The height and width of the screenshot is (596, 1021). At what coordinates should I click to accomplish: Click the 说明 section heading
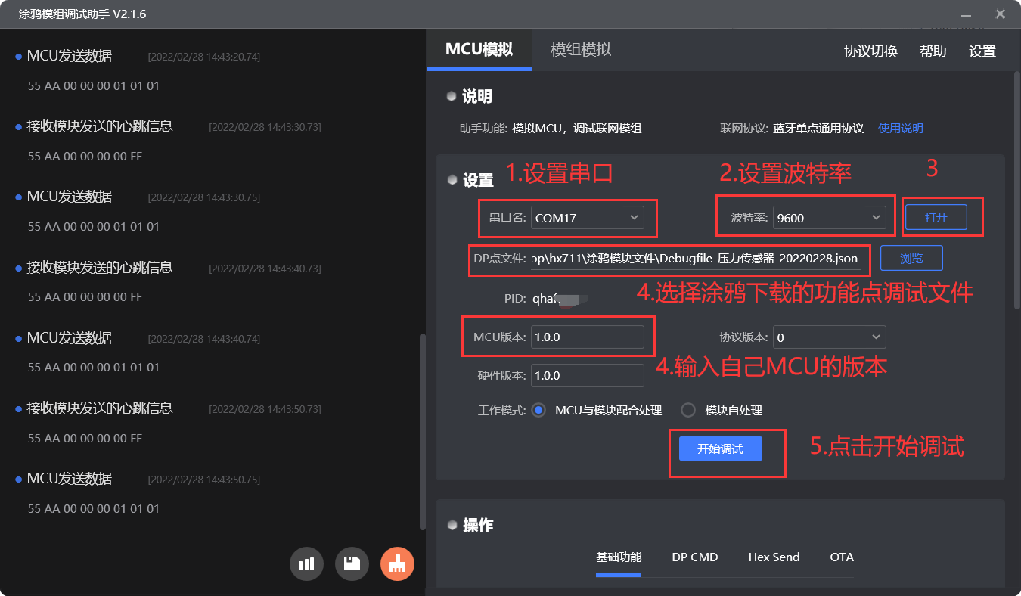(x=477, y=96)
